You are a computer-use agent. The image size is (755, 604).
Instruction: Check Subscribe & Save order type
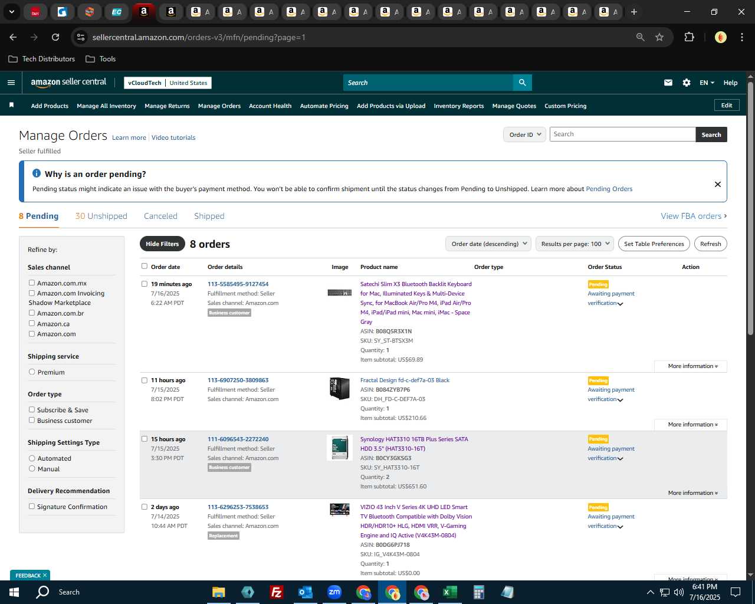pyautogui.click(x=32, y=409)
